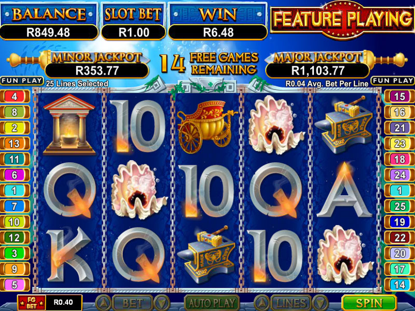The image size is (415, 311).
Task: Click the K symbol on reel one
Action: point(70,256)
